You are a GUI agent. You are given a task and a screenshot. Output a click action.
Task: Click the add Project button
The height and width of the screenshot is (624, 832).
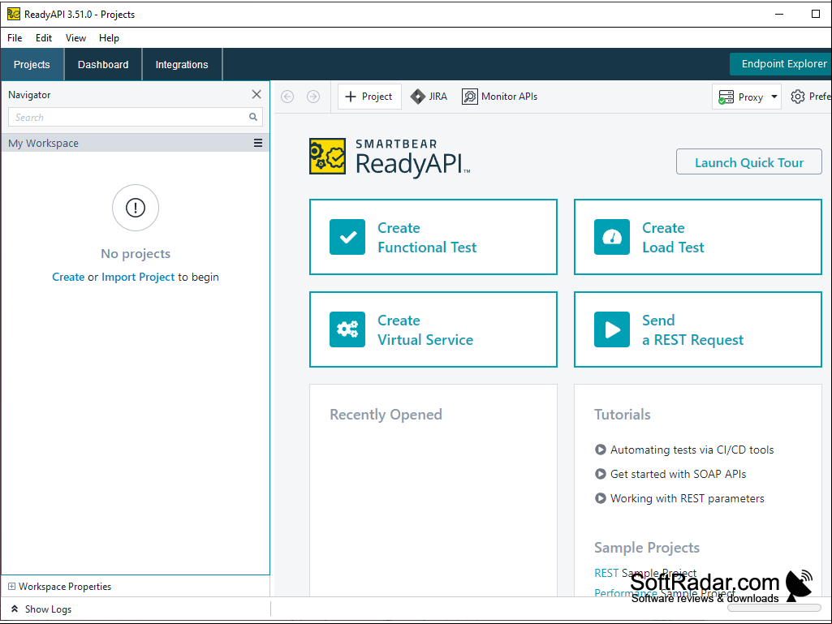coord(369,97)
